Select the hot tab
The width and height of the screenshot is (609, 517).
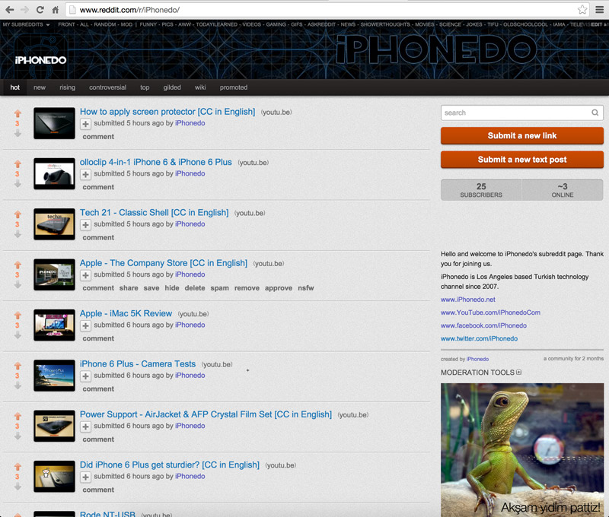[14, 87]
